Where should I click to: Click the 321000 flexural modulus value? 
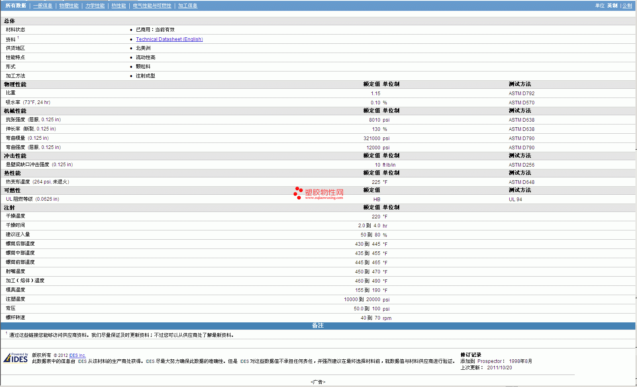(x=372, y=139)
